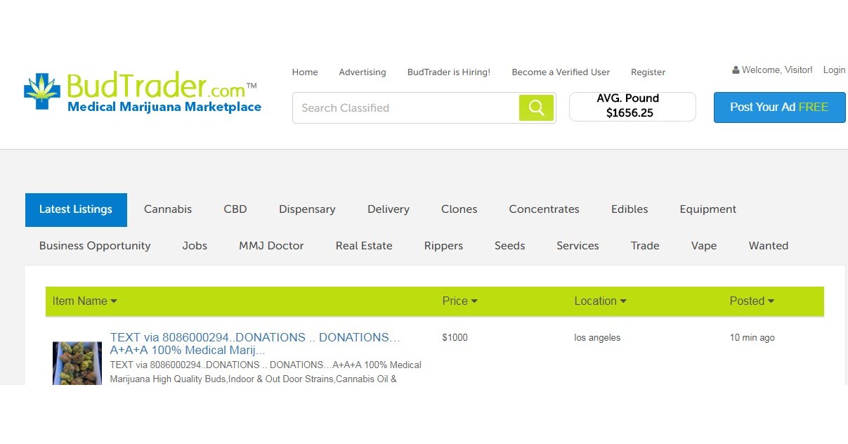Click the Login link
The width and height of the screenshot is (848, 444).
point(834,70)
